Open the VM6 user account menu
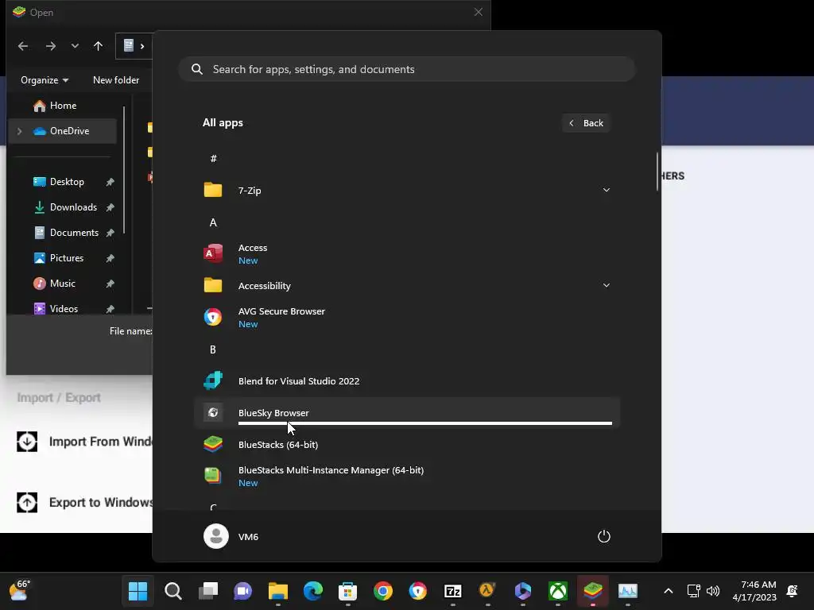The image size is (814, 610). pyautogui.click(x=231, y=536)
